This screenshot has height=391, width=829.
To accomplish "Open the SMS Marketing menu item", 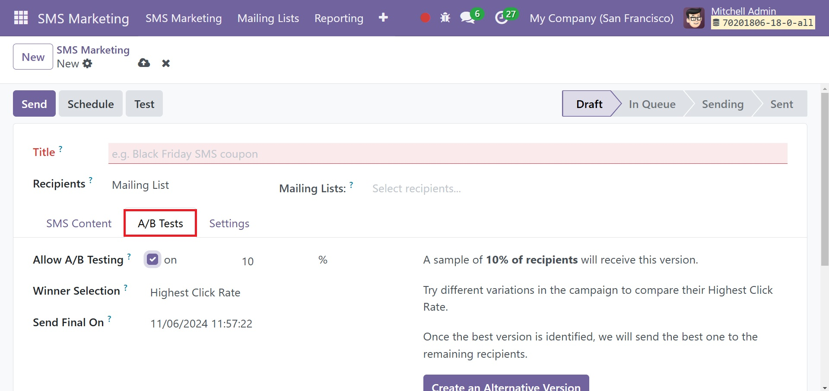I will point(184,18).
